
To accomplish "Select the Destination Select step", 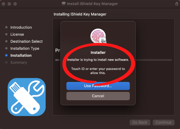I will point(27,41).
